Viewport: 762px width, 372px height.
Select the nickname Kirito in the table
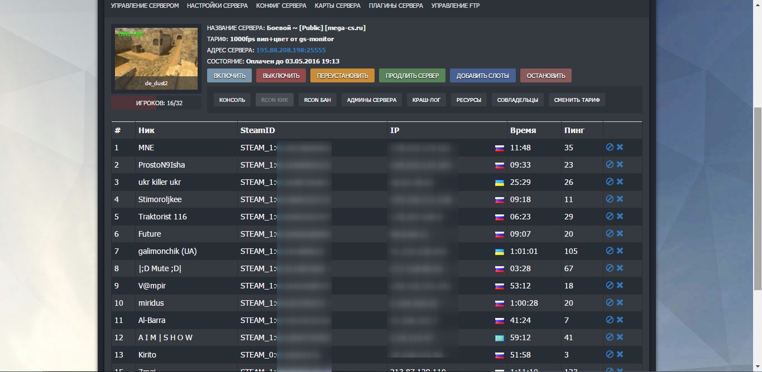point(147,355)
